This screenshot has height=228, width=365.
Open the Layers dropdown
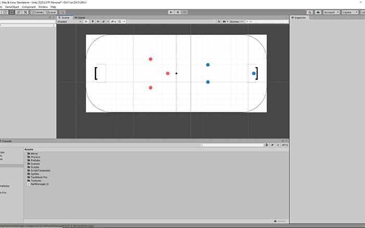coord(350,12)
